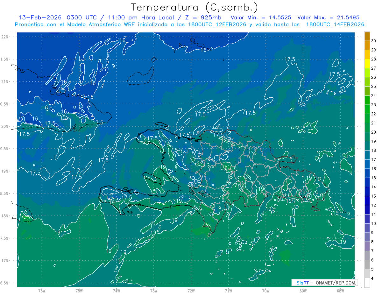This screenshot has width=382, height=295.
Task: Click the '19N' latitude axis label
Action: [5, 171]
